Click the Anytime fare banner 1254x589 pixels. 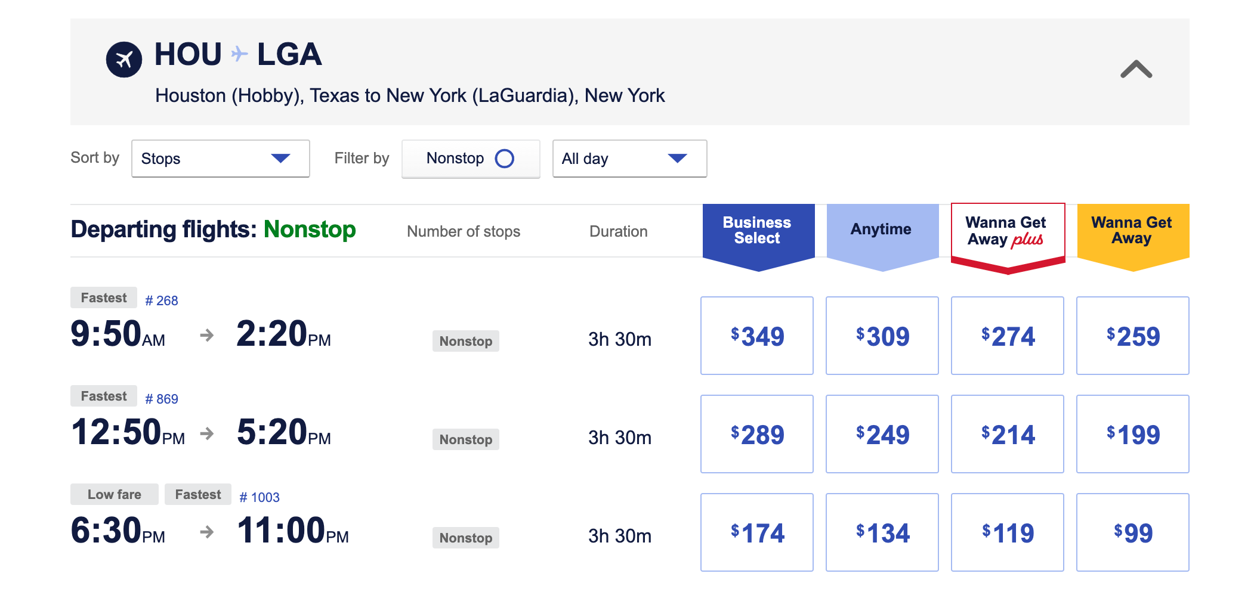coord(882,229)
